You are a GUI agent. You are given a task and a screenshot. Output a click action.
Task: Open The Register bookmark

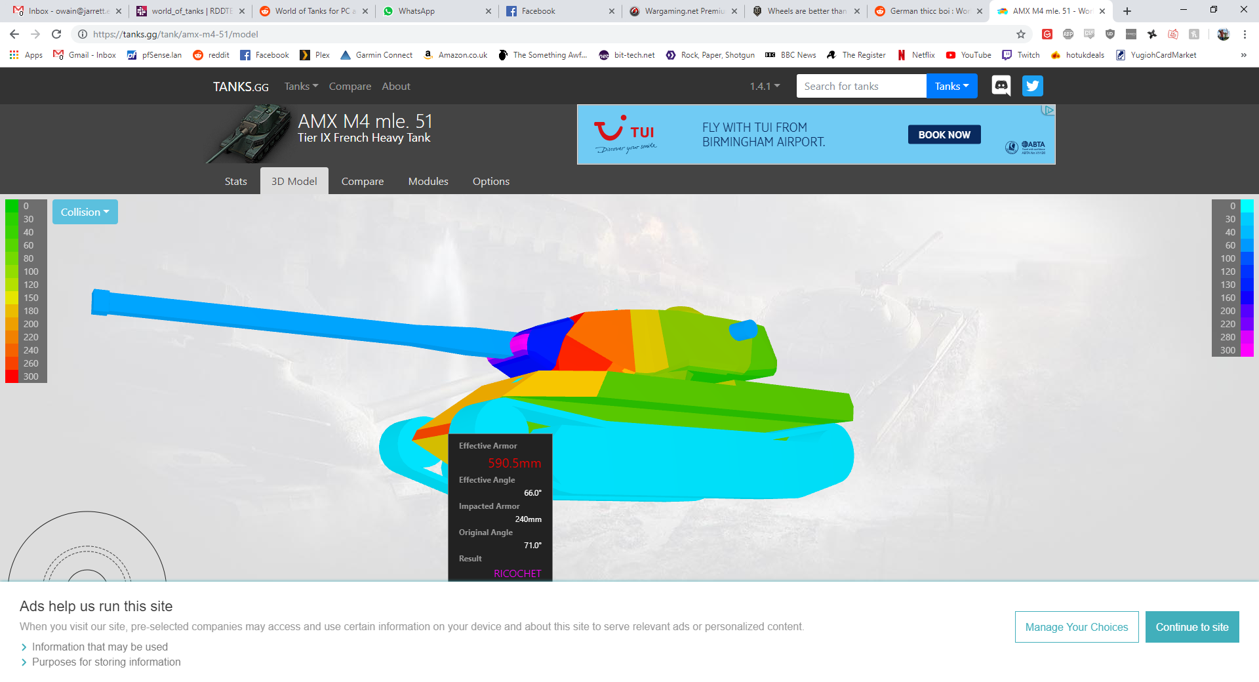(856, 55)
